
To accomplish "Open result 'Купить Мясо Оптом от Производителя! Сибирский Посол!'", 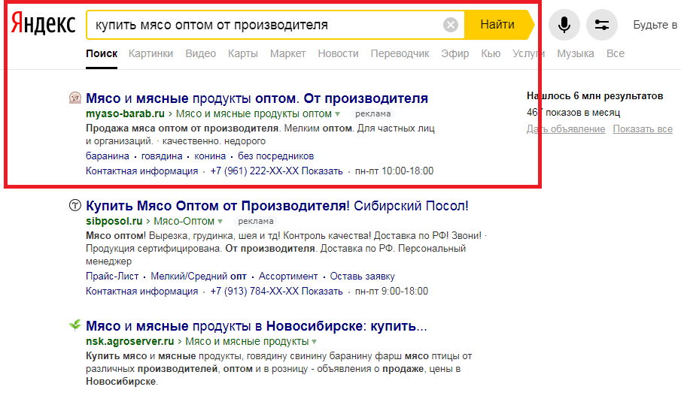I will coord(277,206).
